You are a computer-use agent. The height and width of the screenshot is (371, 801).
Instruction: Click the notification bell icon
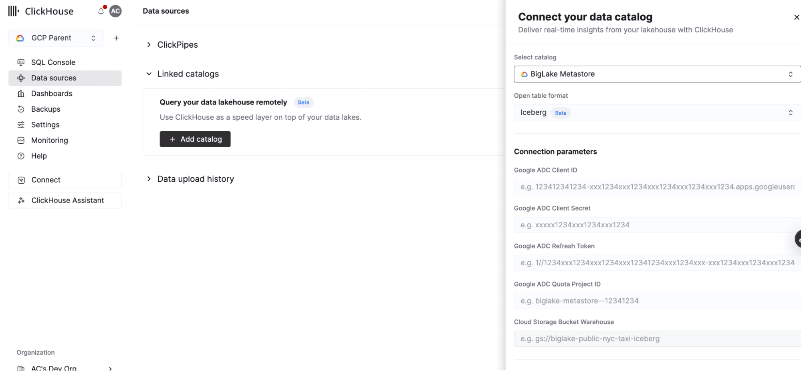[x=101, y=11]
